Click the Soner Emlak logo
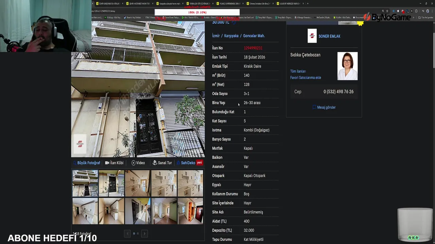 point(312,36)
